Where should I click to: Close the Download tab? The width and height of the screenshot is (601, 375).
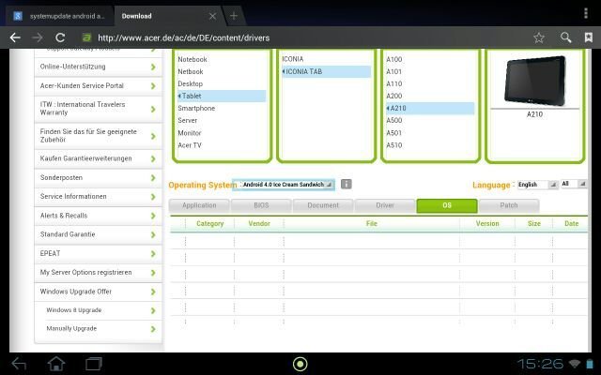212,16
